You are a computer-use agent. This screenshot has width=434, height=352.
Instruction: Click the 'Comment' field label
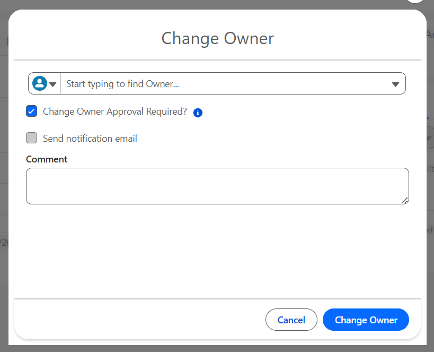(x=47, y=159)
